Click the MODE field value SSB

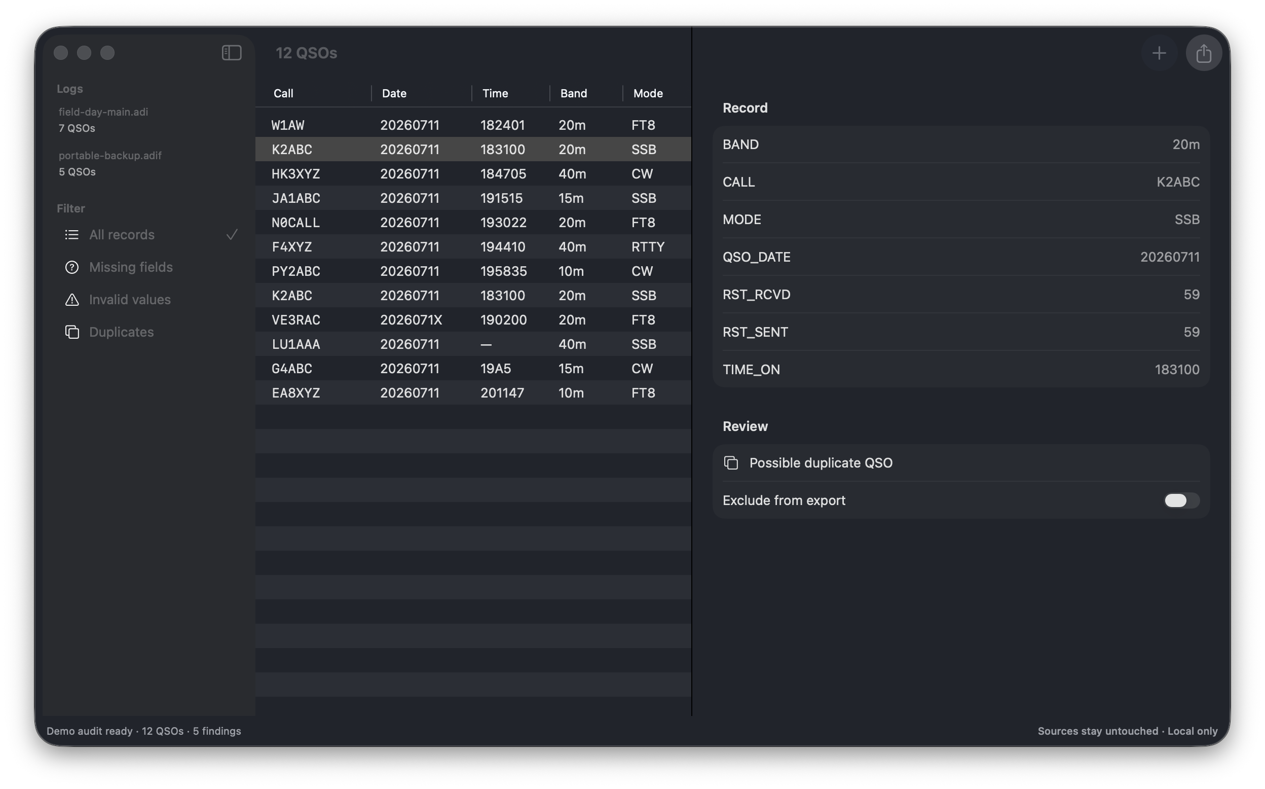tap(1187, 220)
